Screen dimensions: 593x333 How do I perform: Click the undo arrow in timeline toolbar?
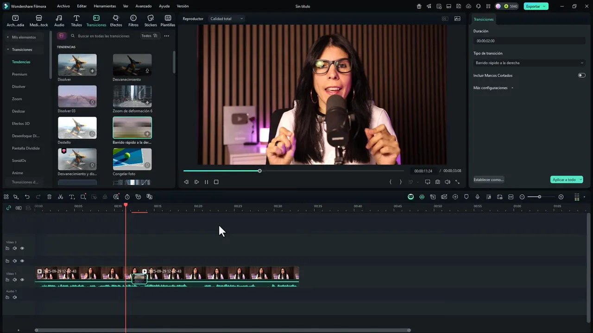27,197
